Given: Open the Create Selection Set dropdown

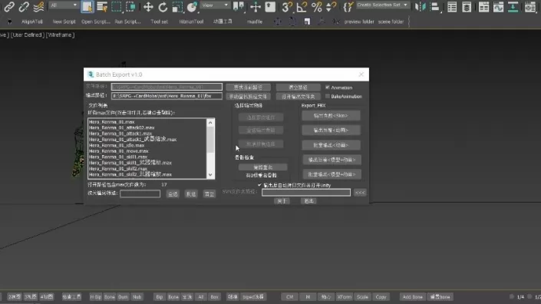Looking at the screenshot, I should 382,5.
